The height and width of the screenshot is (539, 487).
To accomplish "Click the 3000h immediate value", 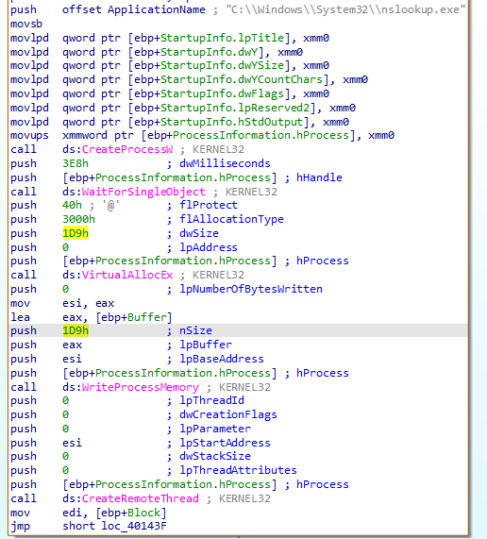I will coord(78,219).
